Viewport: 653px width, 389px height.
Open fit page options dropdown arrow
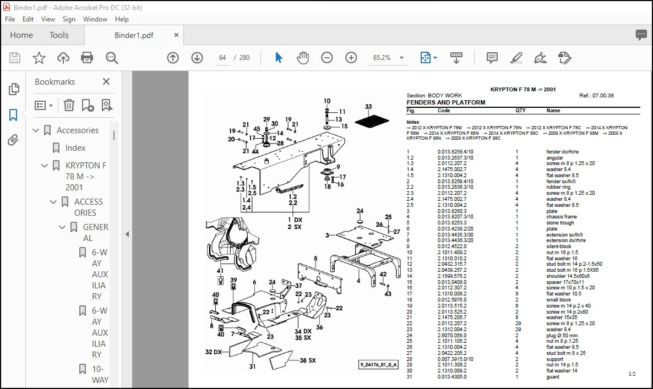click(x=435, y=58)
